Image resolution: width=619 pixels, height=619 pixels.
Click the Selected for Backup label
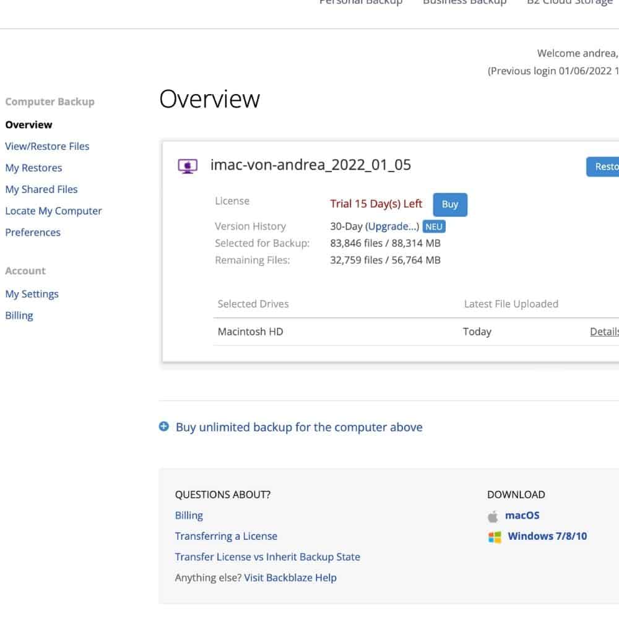(x=262, y=243)
